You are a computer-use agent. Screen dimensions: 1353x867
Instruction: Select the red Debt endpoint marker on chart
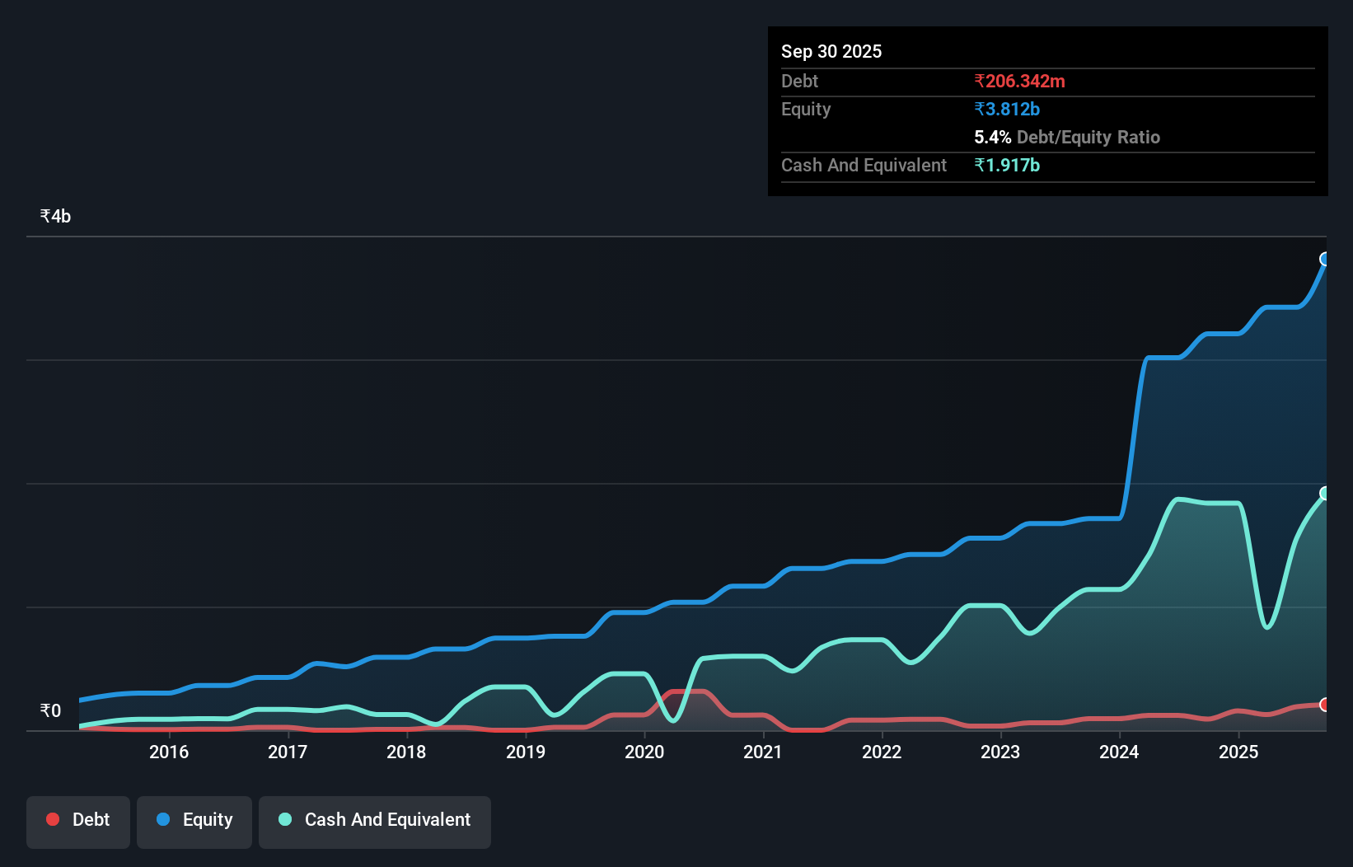point(1324,705)
